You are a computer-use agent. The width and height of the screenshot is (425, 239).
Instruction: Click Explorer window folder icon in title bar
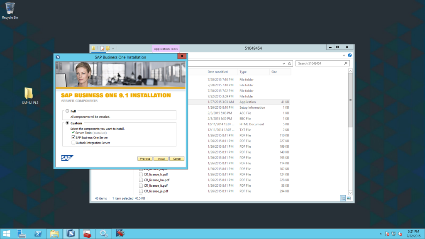(93, 48)
